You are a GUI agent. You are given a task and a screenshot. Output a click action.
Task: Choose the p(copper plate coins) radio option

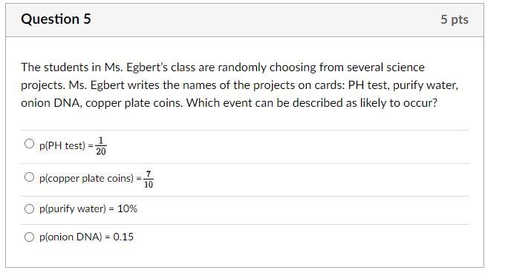pos(29,177)
